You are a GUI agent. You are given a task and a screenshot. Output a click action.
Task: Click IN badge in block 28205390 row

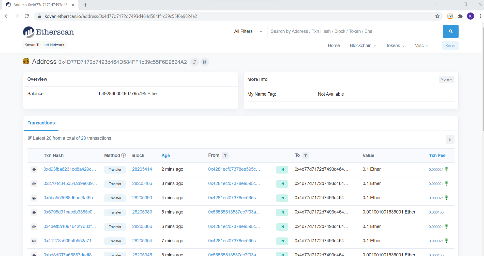pyautogui.click(x=282, y=198)
